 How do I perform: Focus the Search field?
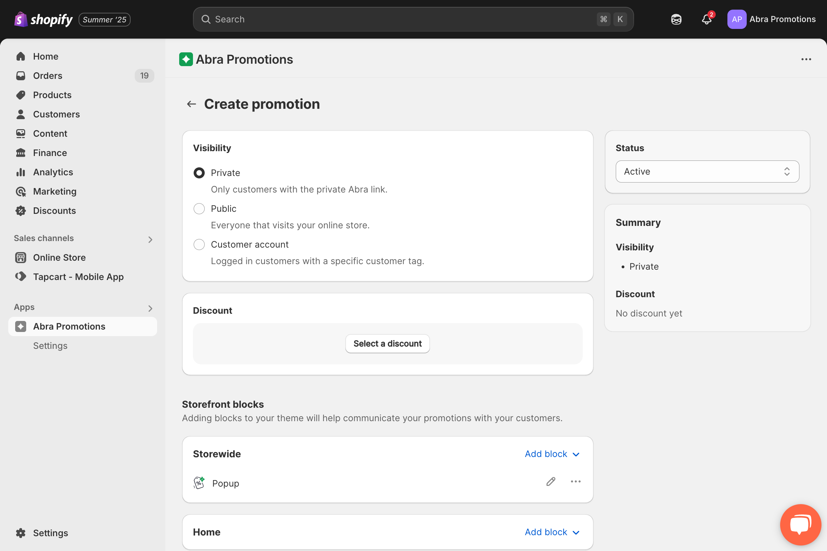[413, 19]
